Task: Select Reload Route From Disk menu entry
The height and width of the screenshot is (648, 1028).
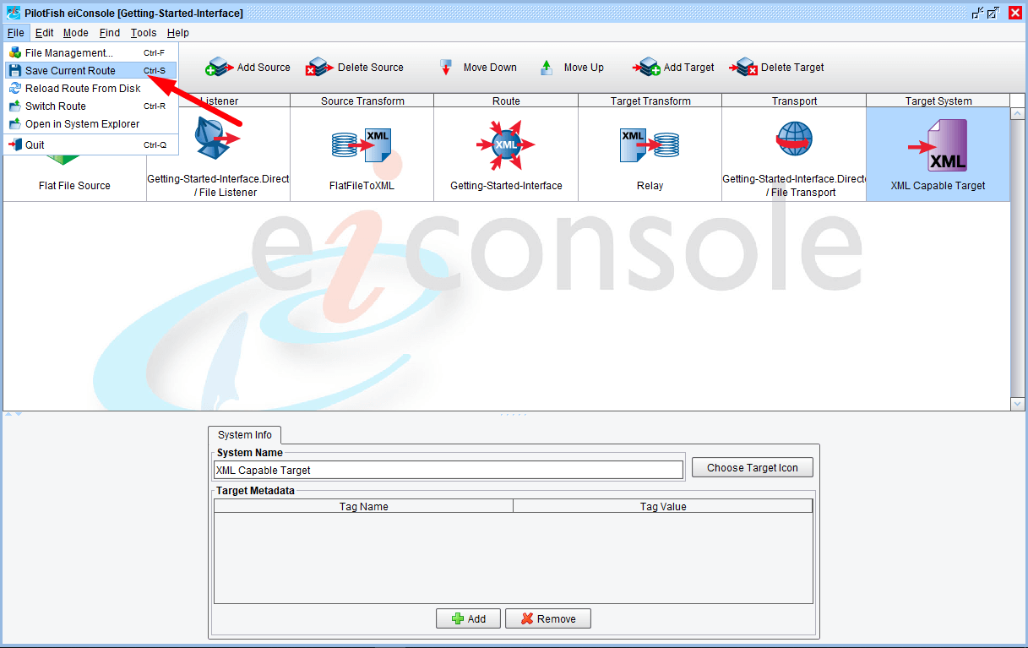Action: [83, 89]
